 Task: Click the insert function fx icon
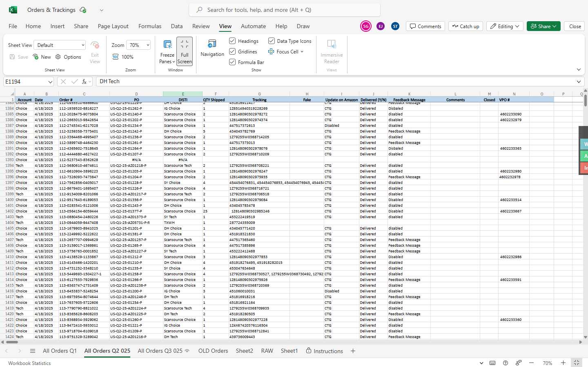coord(85,82)
